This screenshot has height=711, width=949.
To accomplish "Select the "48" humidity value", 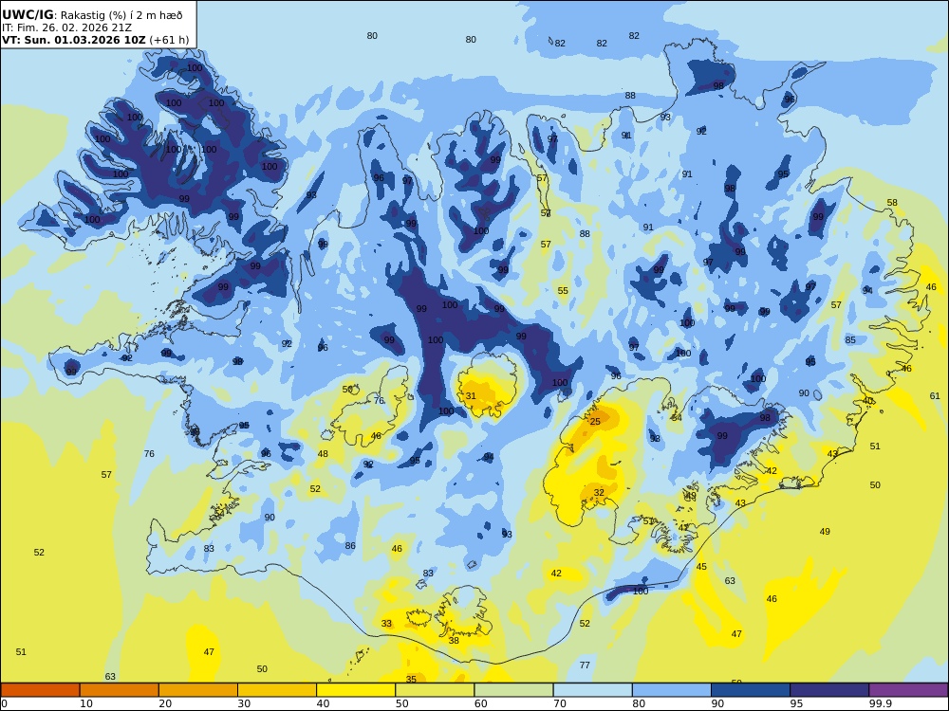I will point(323,453).
